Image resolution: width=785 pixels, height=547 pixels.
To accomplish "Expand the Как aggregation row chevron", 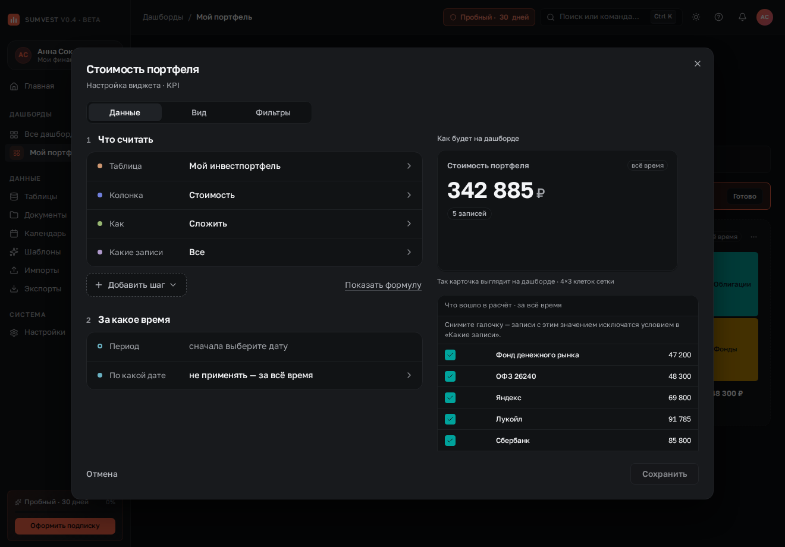I will click(x=409, y=224).
